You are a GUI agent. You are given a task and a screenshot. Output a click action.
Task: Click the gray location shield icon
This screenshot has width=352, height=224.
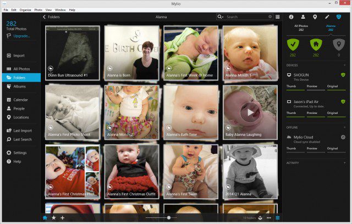click(x=339, y=45)
